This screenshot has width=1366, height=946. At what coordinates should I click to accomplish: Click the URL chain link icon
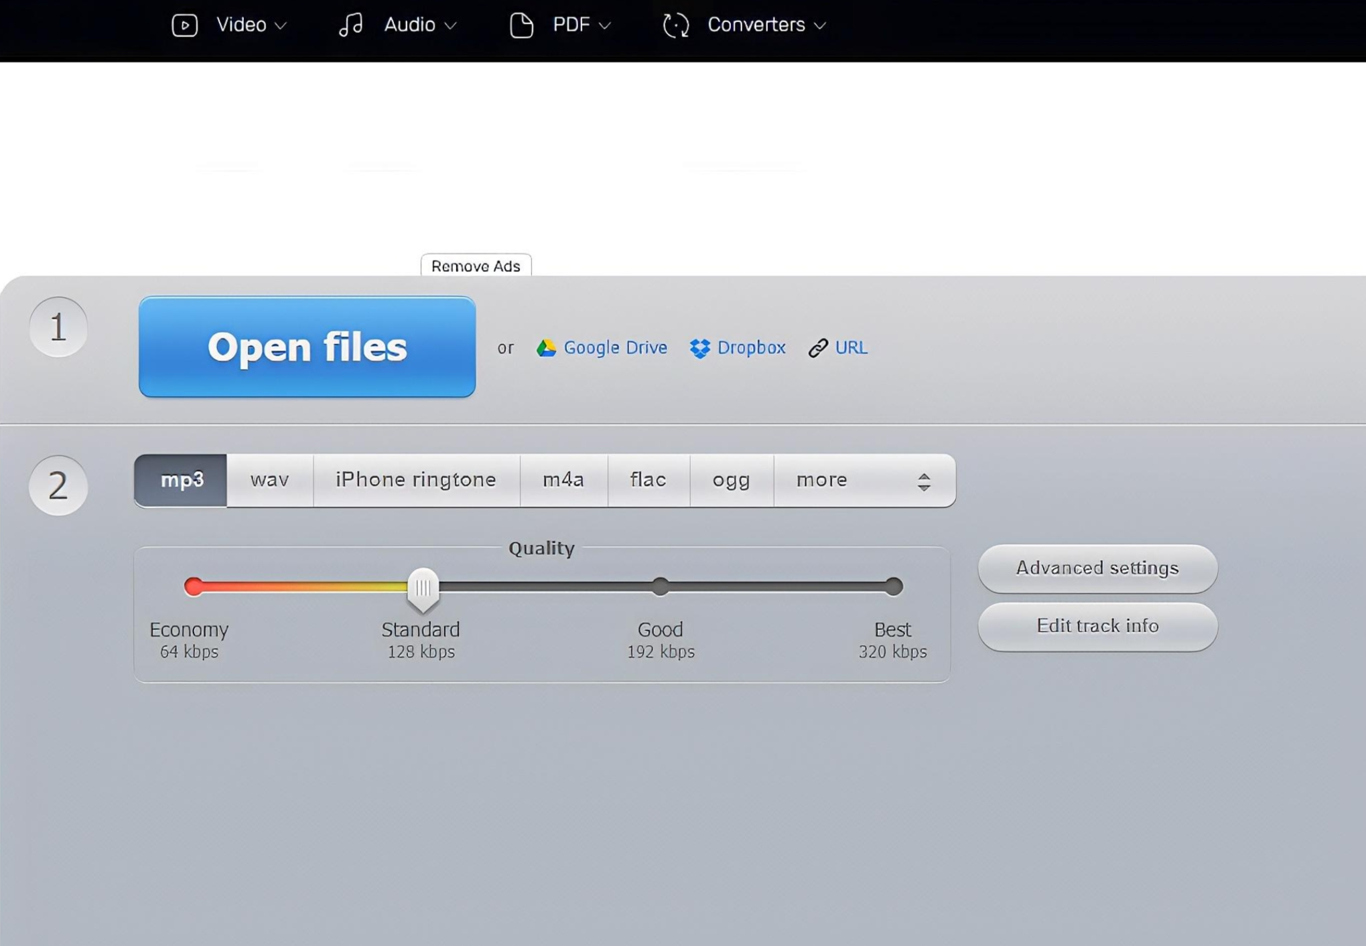click(x=817, y=348)
